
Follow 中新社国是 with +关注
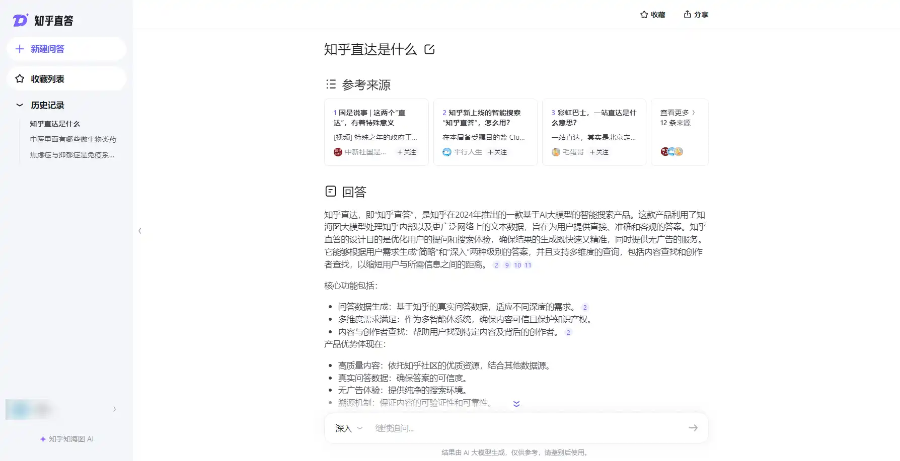click(x=407, y=152)
